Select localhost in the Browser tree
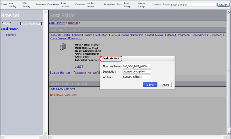 [10, 35]
